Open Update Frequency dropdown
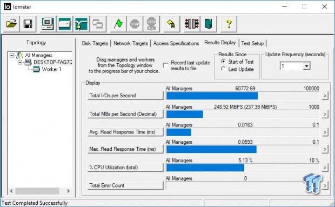The height and width of the screenshot is (207, 335). pos(306,66)
